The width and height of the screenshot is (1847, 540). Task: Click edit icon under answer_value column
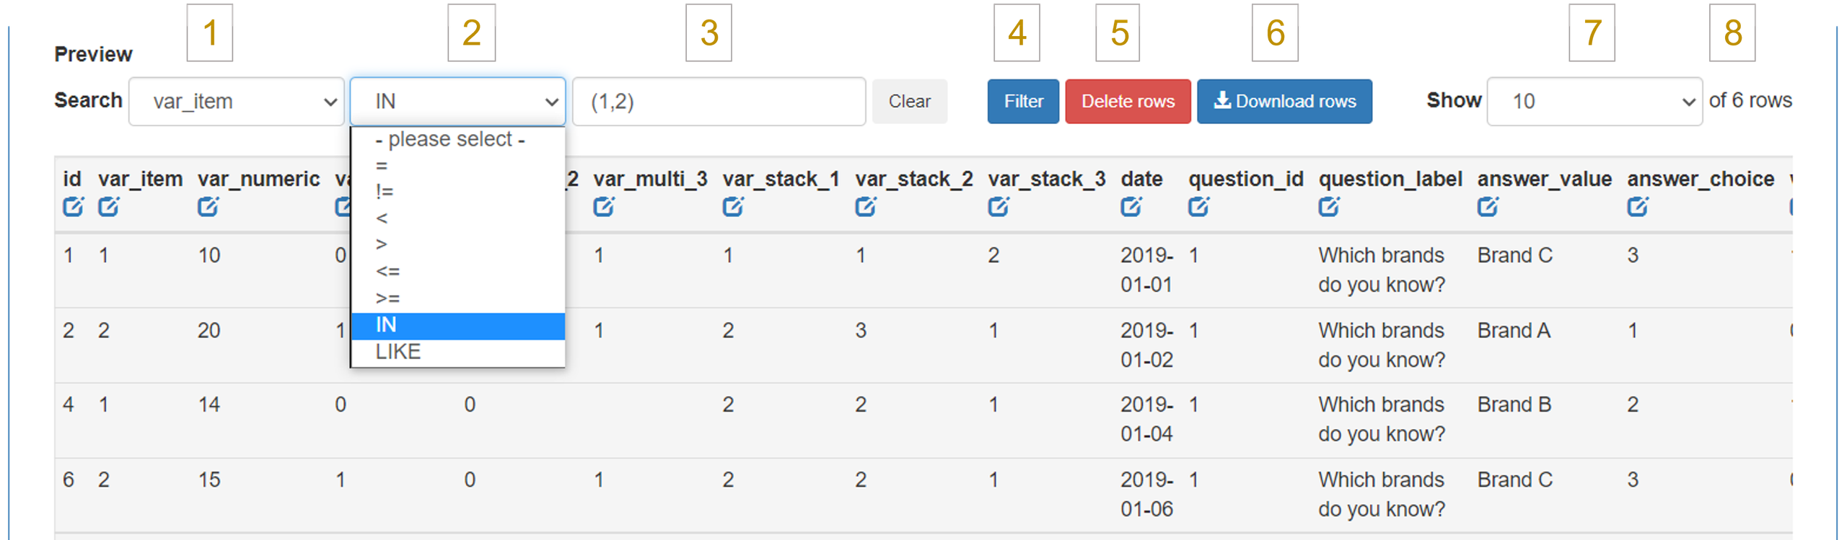click(1488, 208)
